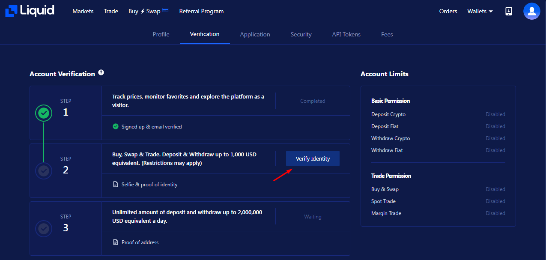546x260 pixels.
Task: Open the Markets page
Action: pyautogui.click(x=83, y=11)
